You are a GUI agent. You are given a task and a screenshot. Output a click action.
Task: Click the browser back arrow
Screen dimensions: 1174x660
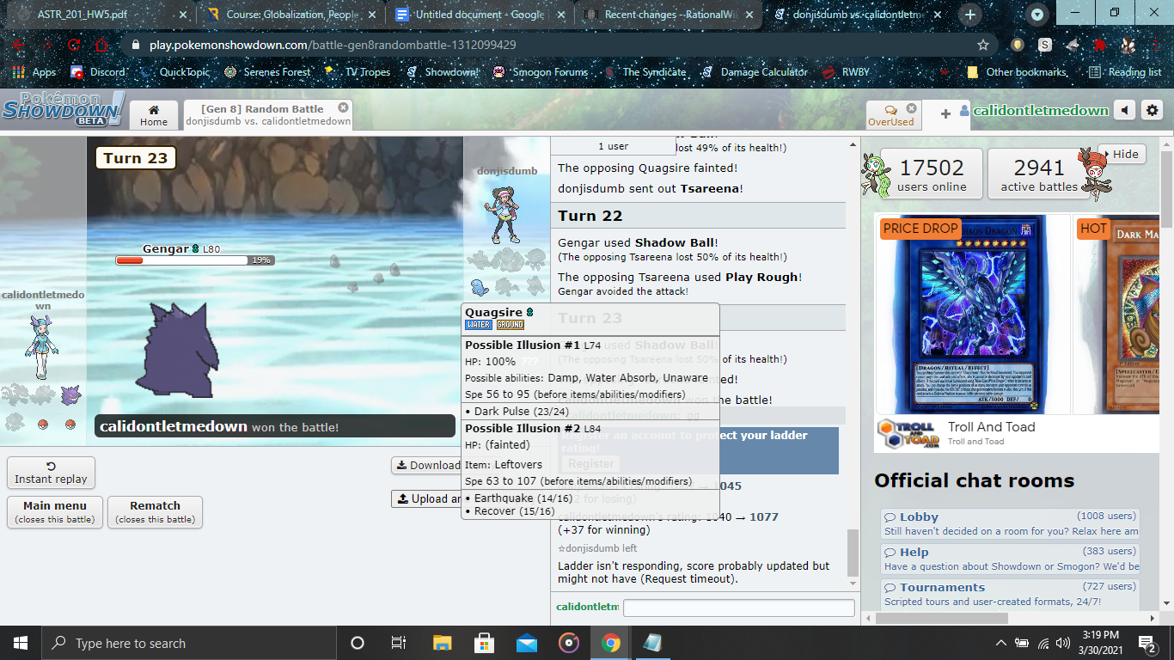pyautogui.click(x=19, y=45)
